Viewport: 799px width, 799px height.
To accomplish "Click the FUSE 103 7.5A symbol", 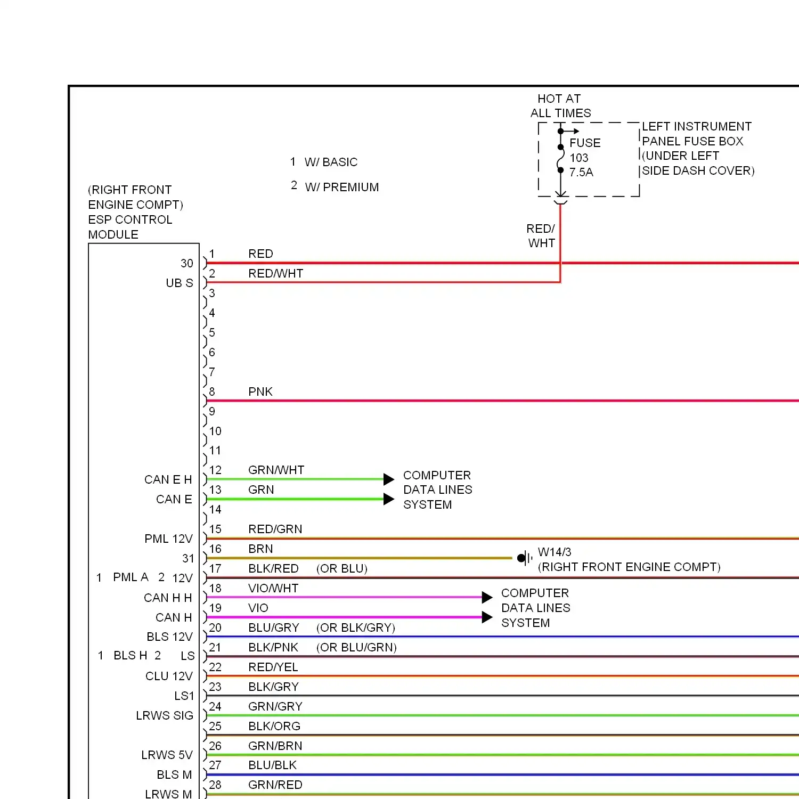I will (560, 158).
